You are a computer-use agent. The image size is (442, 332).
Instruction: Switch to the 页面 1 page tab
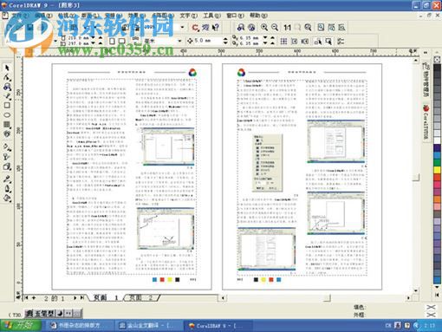[106, 298]
